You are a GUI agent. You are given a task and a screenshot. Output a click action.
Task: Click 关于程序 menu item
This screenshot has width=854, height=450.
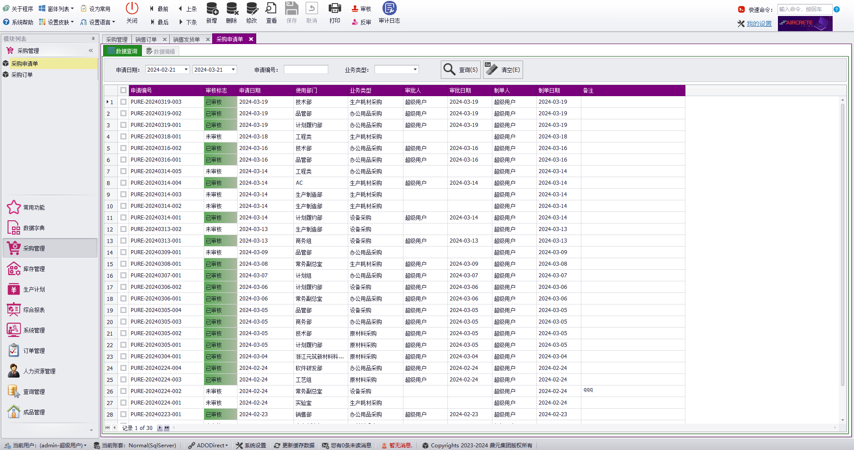pyautogui.click(x=18, y=9)
